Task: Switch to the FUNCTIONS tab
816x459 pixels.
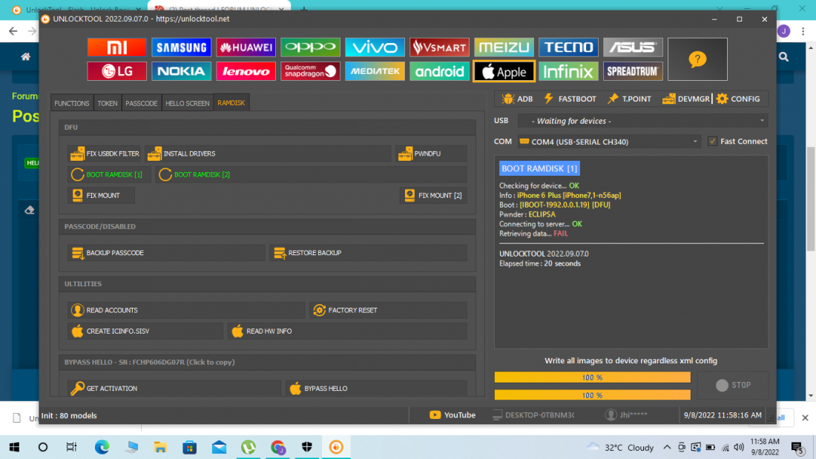Action: pos(72,103)
